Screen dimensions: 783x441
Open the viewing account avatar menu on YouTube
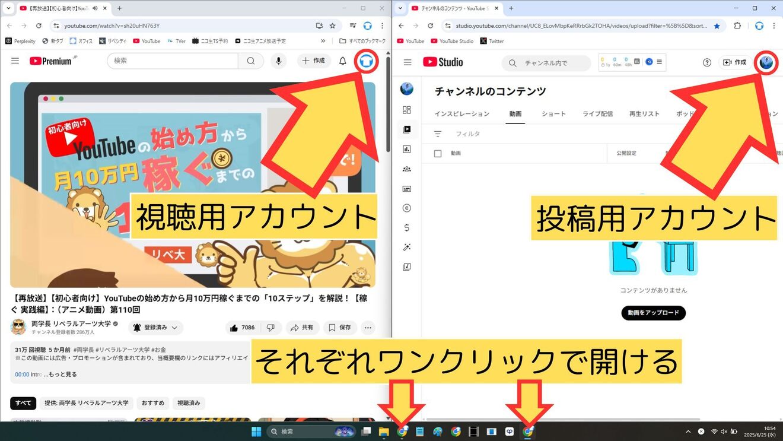point(367,61)
